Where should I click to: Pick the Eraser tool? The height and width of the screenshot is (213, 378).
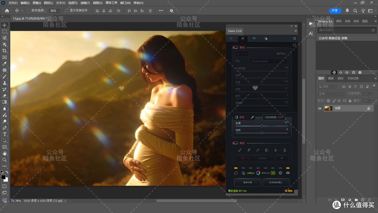click(5, 96)
